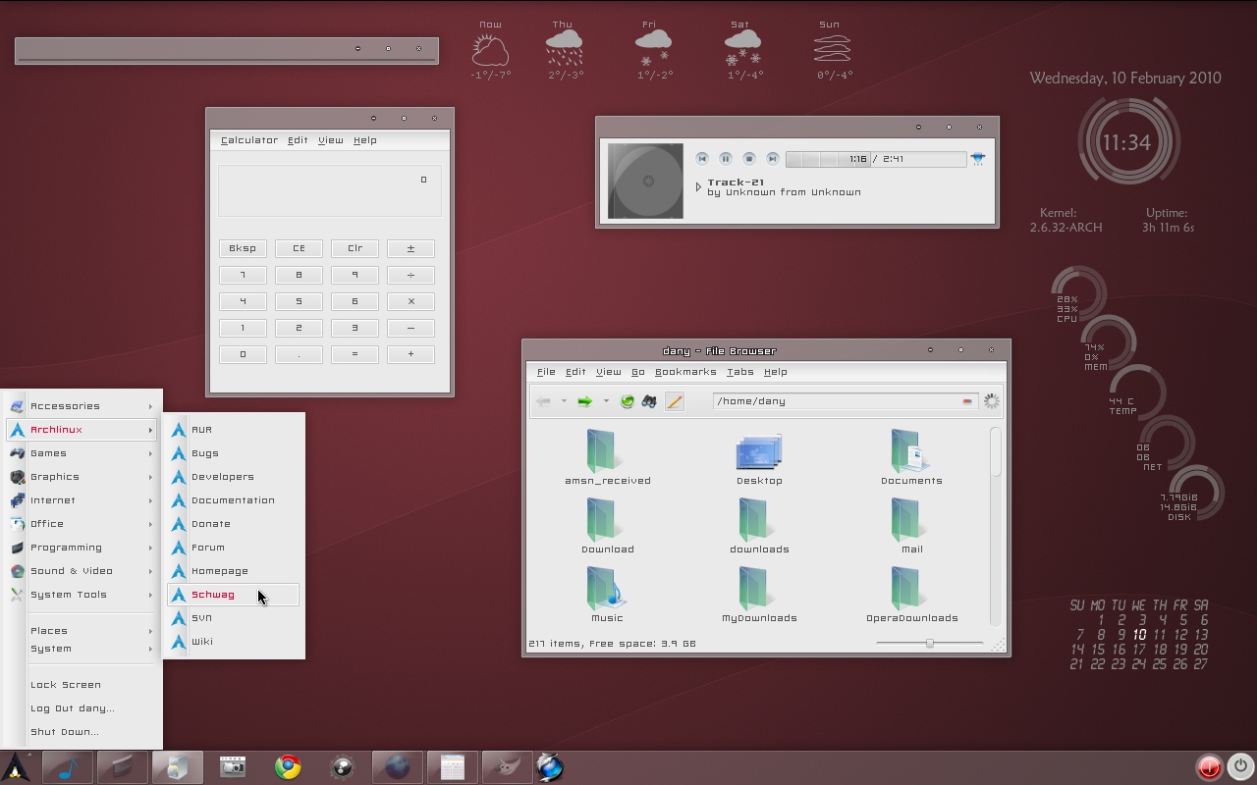Stop playback in the music player
The image size is (1257, 785).
(x=749, y=159)
